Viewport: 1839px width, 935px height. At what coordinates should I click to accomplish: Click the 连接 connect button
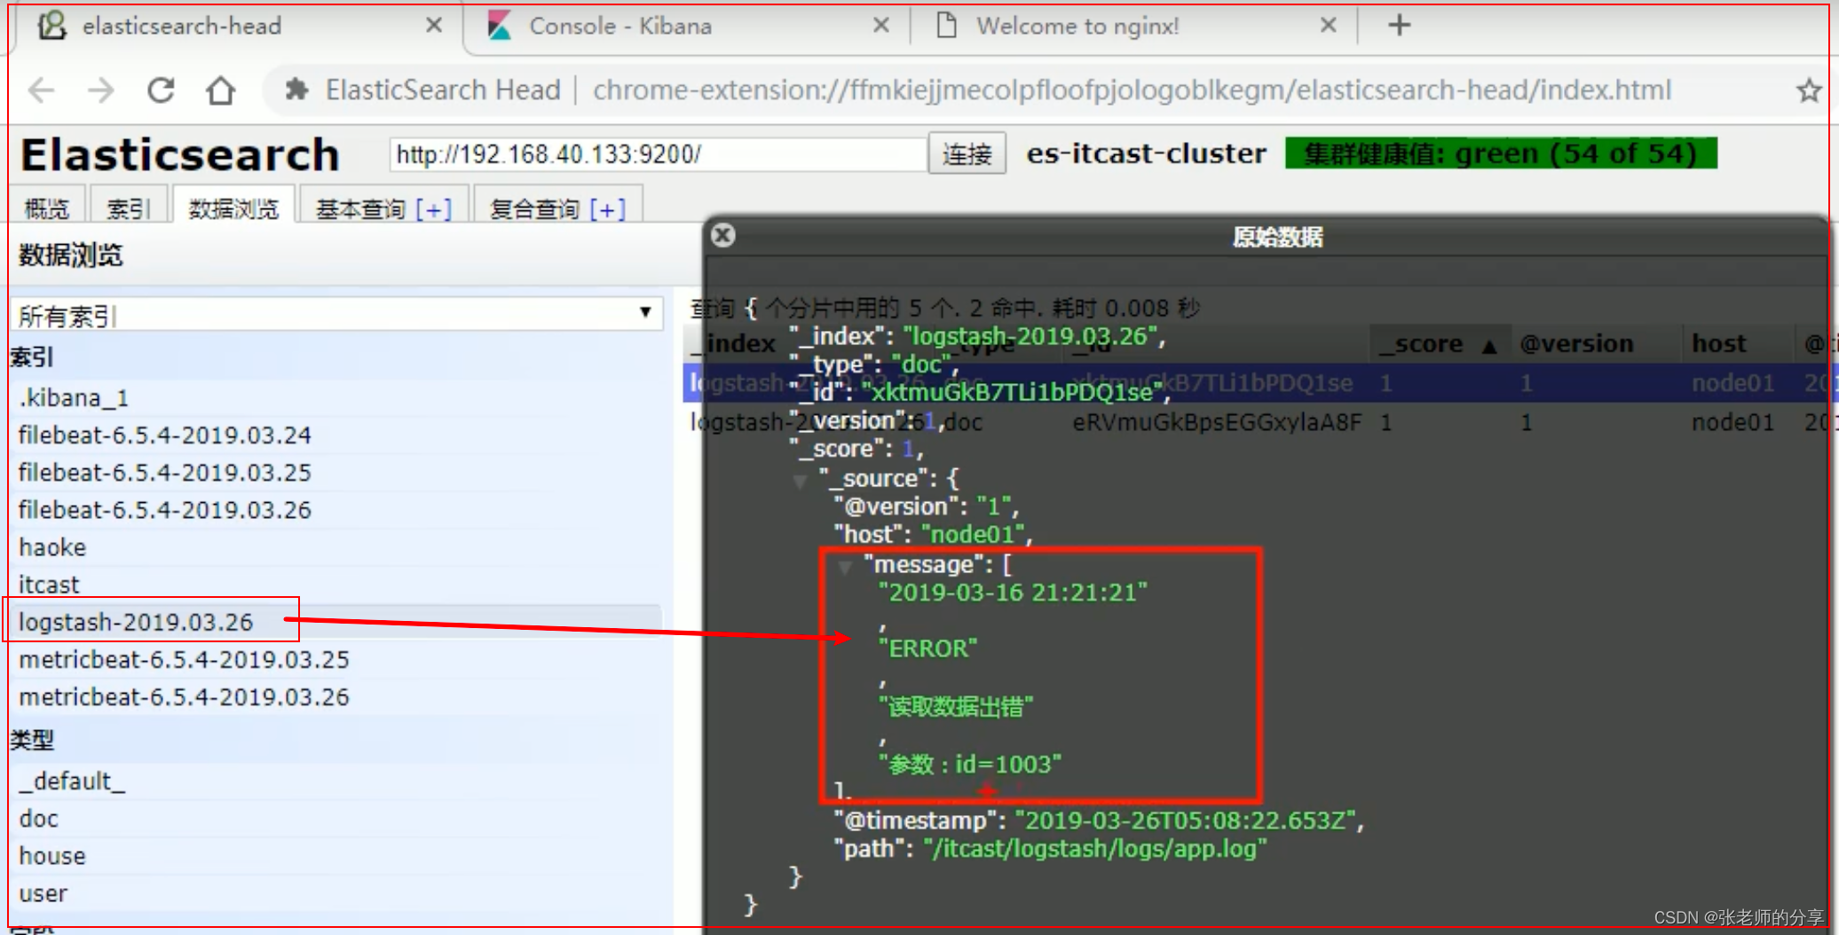(967, 153)
